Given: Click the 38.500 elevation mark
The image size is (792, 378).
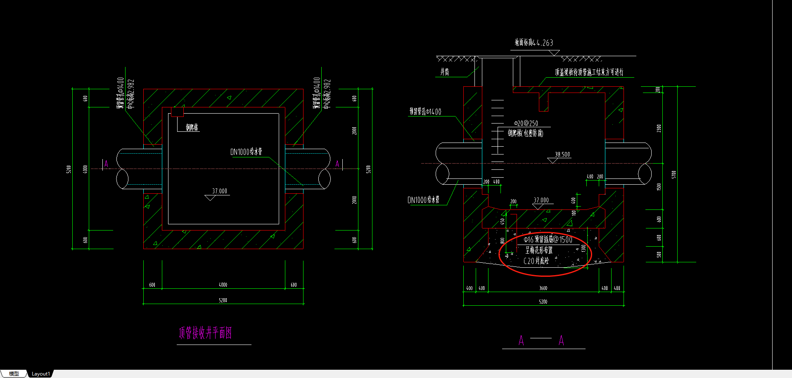Looking at the screenshot, I should 562,155.
